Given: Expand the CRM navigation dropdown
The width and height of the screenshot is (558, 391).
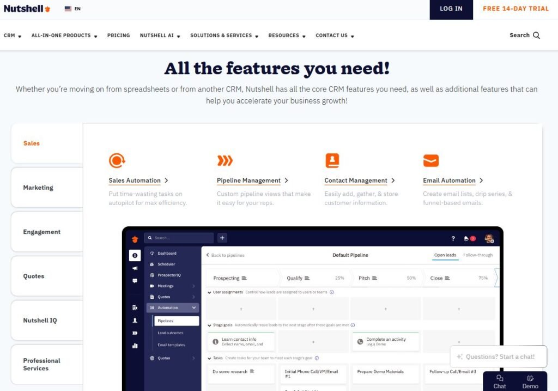Looking at the screenshot, I should [x=13, y=35].
